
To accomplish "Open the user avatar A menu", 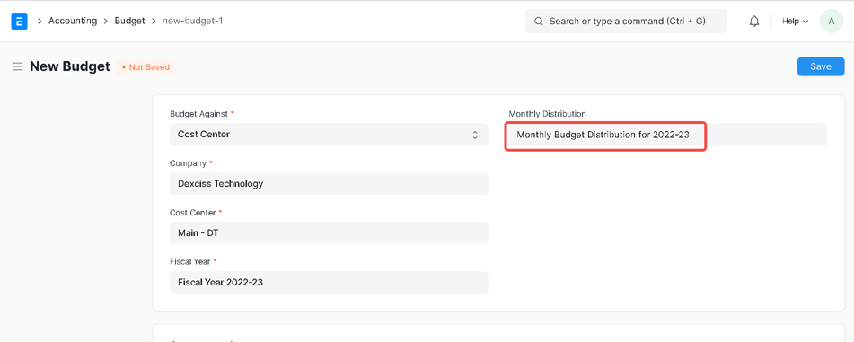I will 832,22.
